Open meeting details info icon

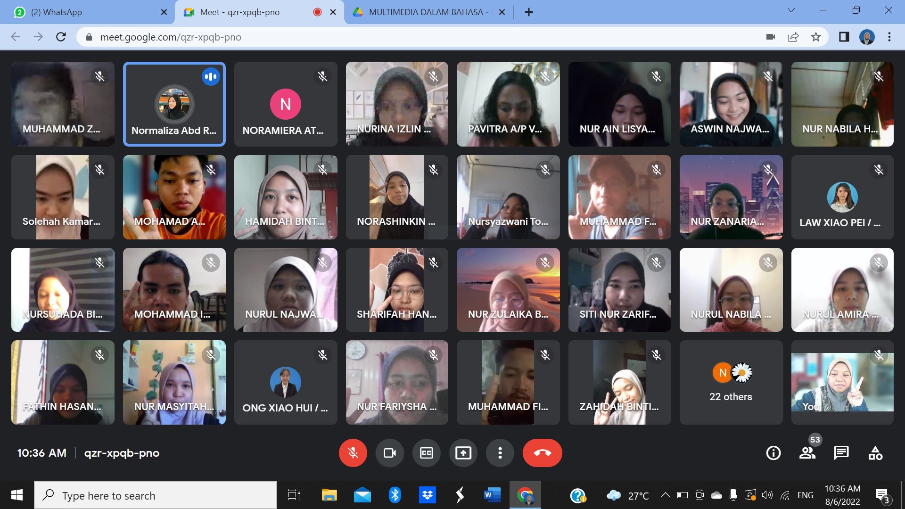point(773,453)
